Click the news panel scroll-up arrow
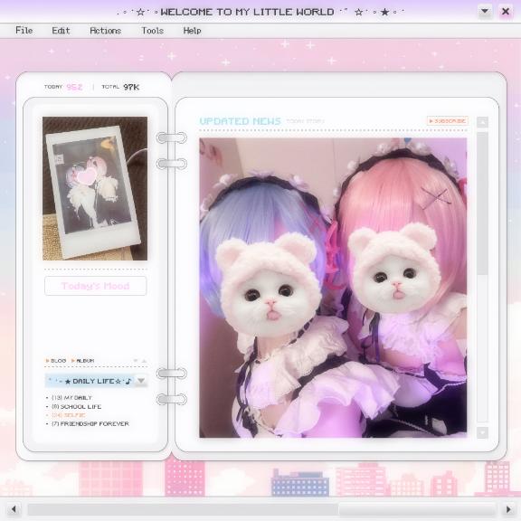 (482, 123)
